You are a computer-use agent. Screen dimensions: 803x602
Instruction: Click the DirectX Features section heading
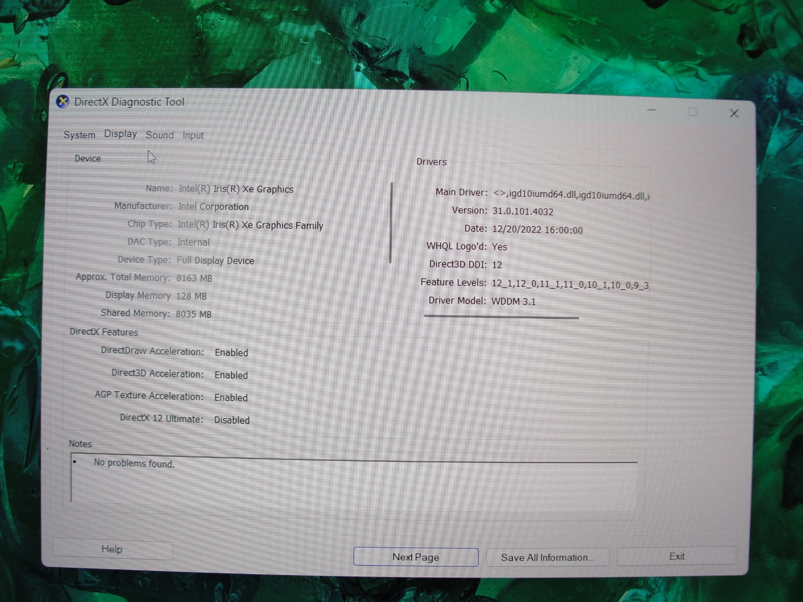(x=104, y=332)
